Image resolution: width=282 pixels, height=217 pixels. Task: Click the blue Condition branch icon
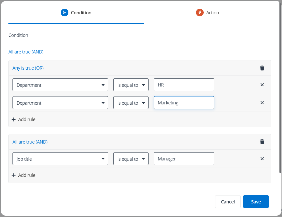point(65,13)
